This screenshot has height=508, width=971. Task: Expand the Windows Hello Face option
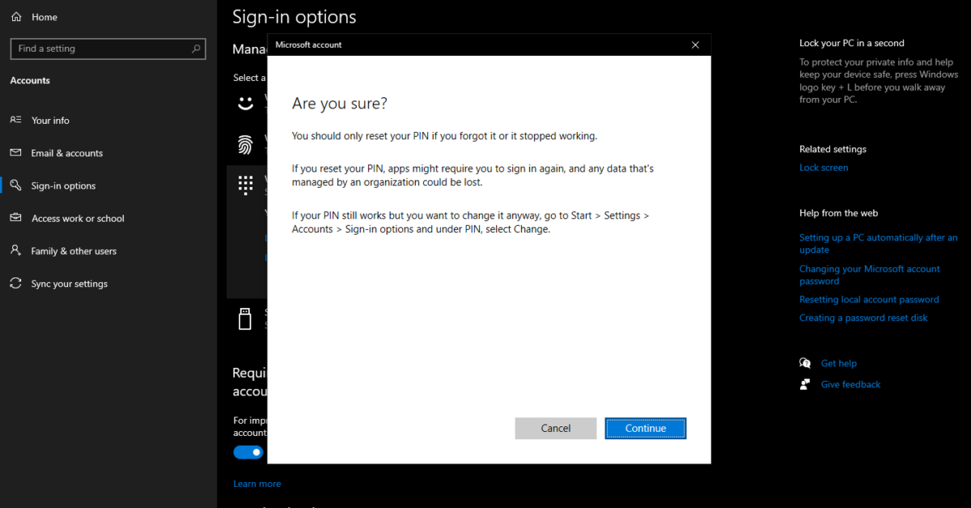246,104
